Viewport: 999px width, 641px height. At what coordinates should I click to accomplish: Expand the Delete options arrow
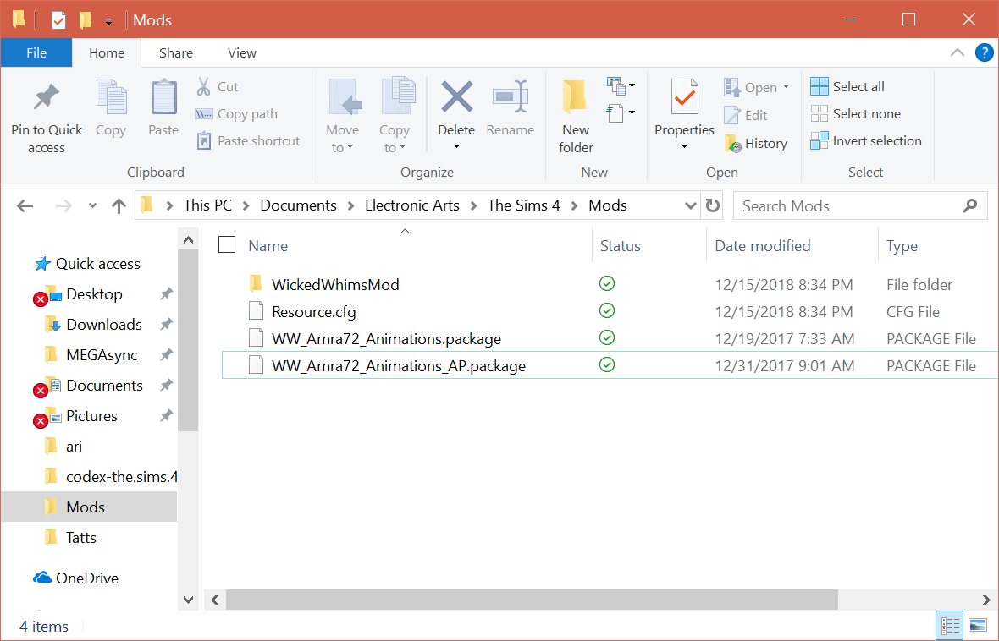point(457,147)
